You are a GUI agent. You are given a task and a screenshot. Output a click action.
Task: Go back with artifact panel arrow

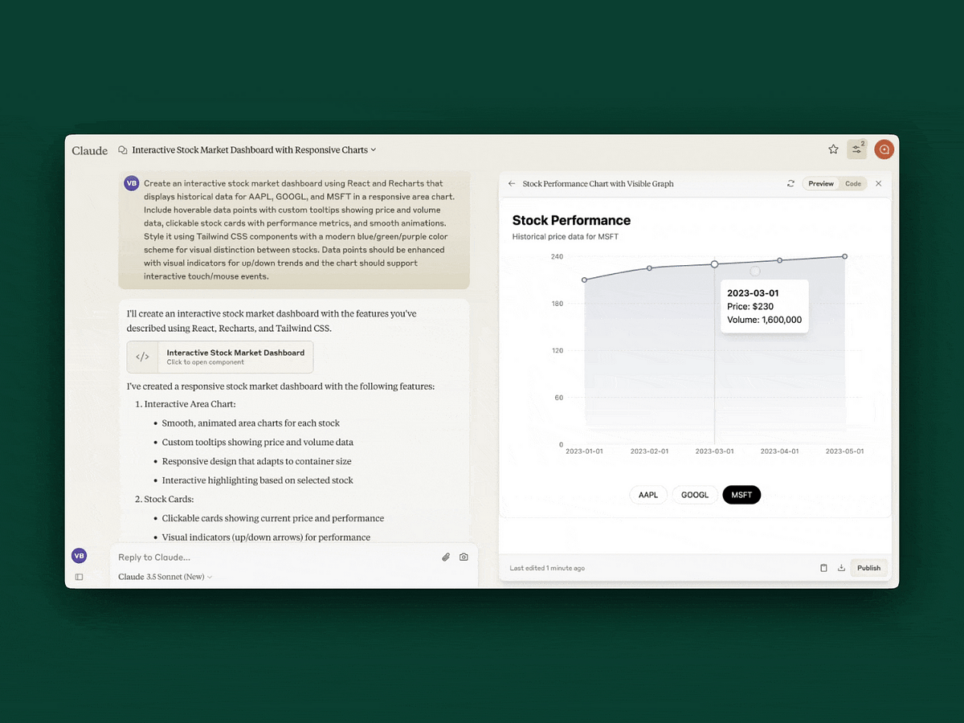pyautogui.click(x=512, y=184)
